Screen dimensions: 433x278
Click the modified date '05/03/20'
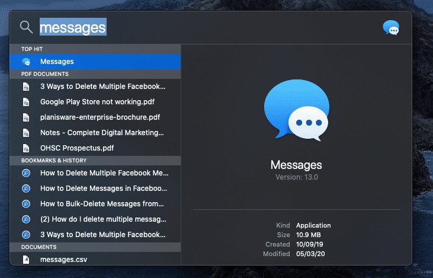310,254
